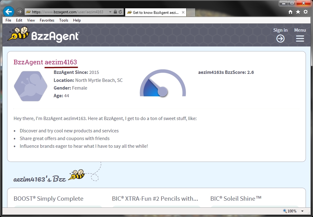Maximize the browser window
The image size is (313, 217).
(292, 3)
